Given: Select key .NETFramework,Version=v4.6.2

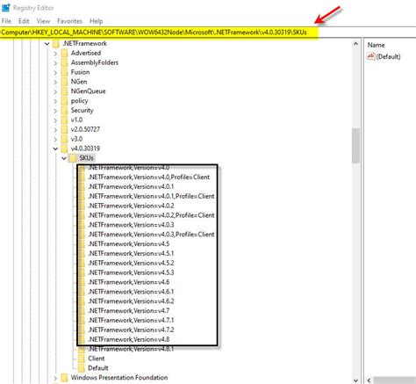Looking at the screenshot, I should tap(131, 301).
